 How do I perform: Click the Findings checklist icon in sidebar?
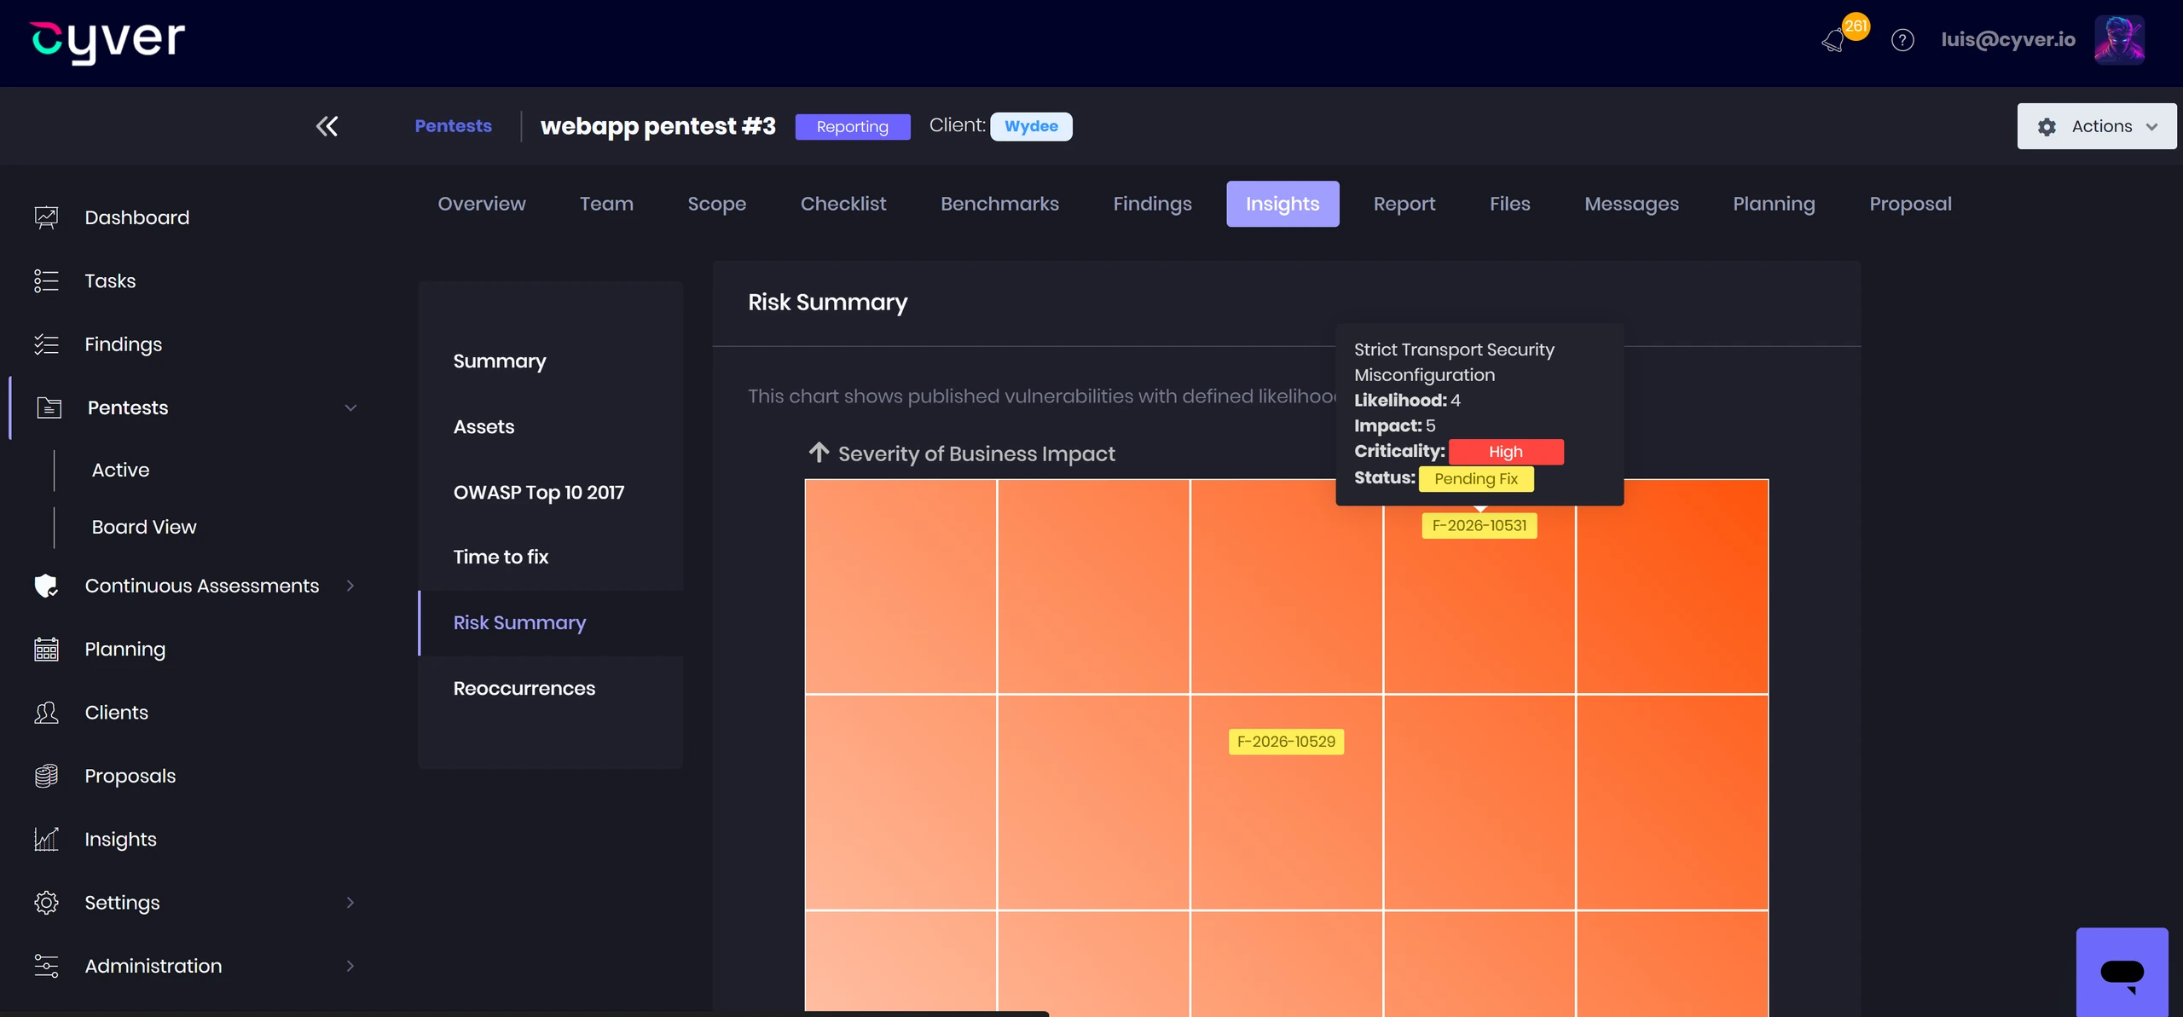pos(46,344)
